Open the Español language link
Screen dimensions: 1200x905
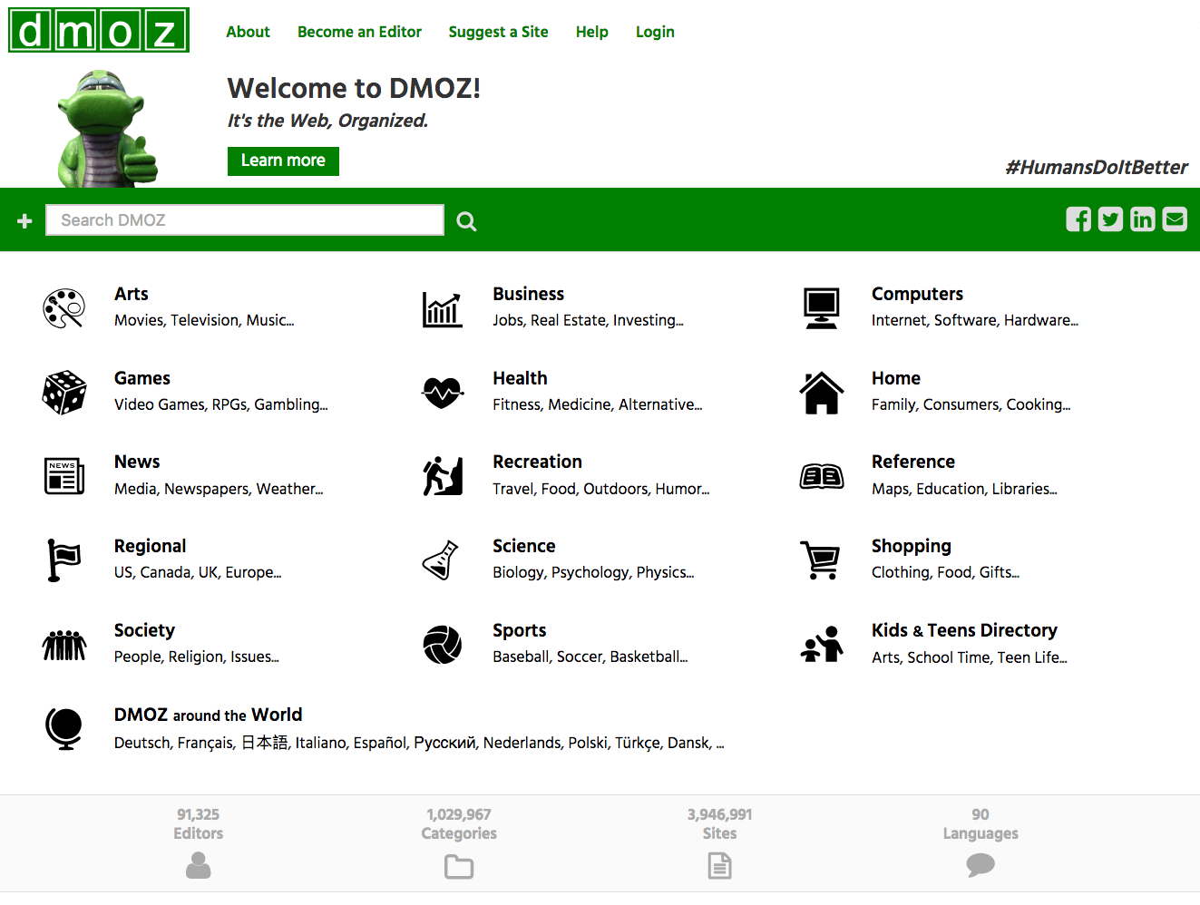[378, 743]
